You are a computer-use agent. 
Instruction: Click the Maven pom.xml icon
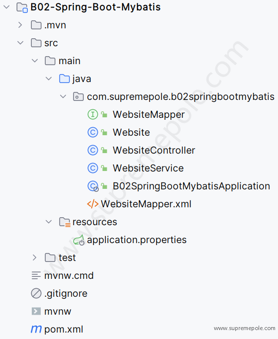click(x=36, y=329)
